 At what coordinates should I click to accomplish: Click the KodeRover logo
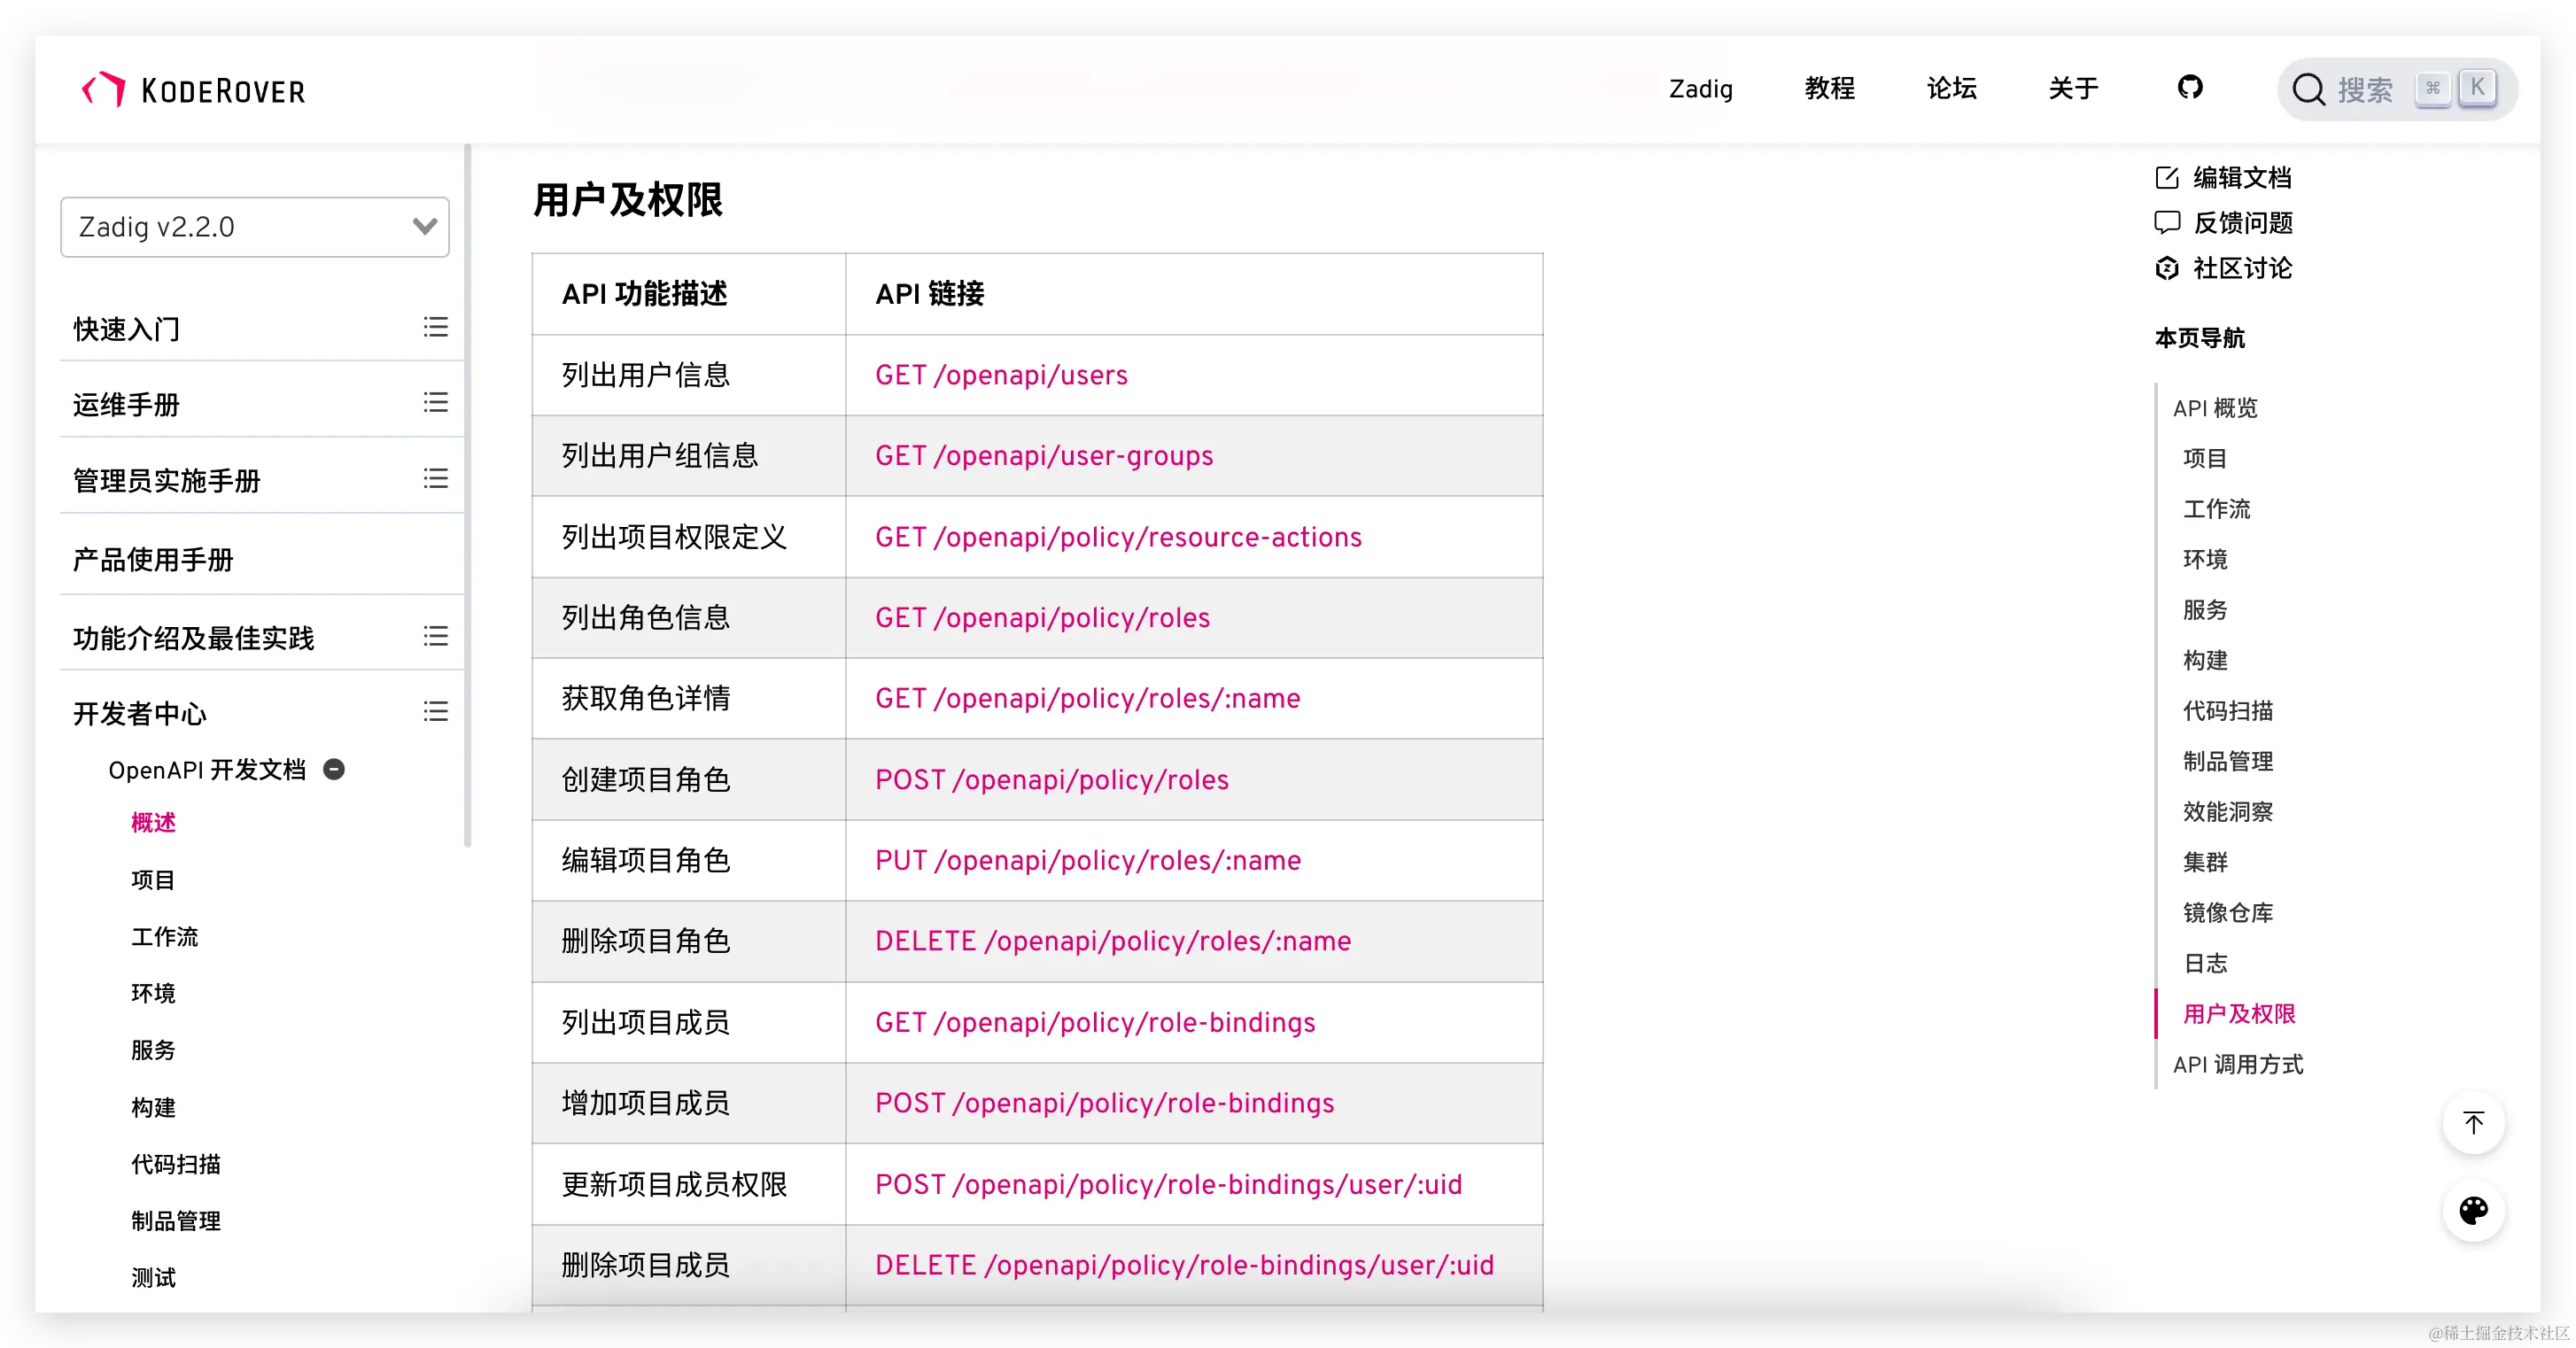pyautogui.click(x=194, y=90)
